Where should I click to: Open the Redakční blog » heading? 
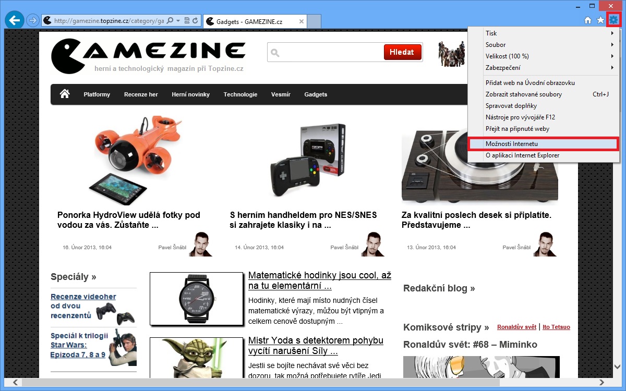439,288
